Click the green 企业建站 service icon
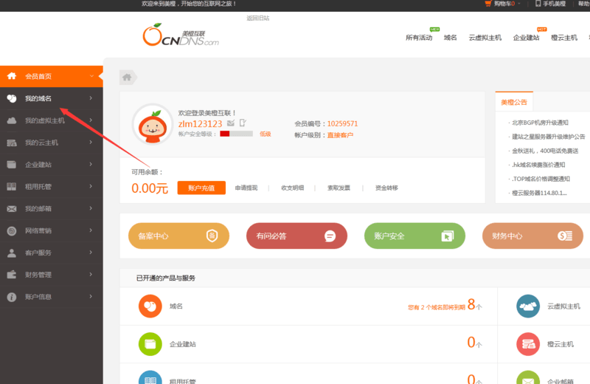 pyautogui.click(x=150, y=343)
